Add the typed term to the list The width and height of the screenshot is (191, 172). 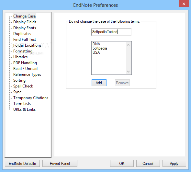[x=99, y=83]
